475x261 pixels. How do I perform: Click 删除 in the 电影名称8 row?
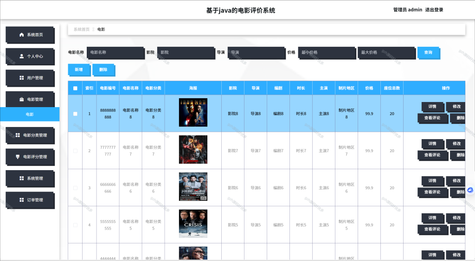(458, 118)
